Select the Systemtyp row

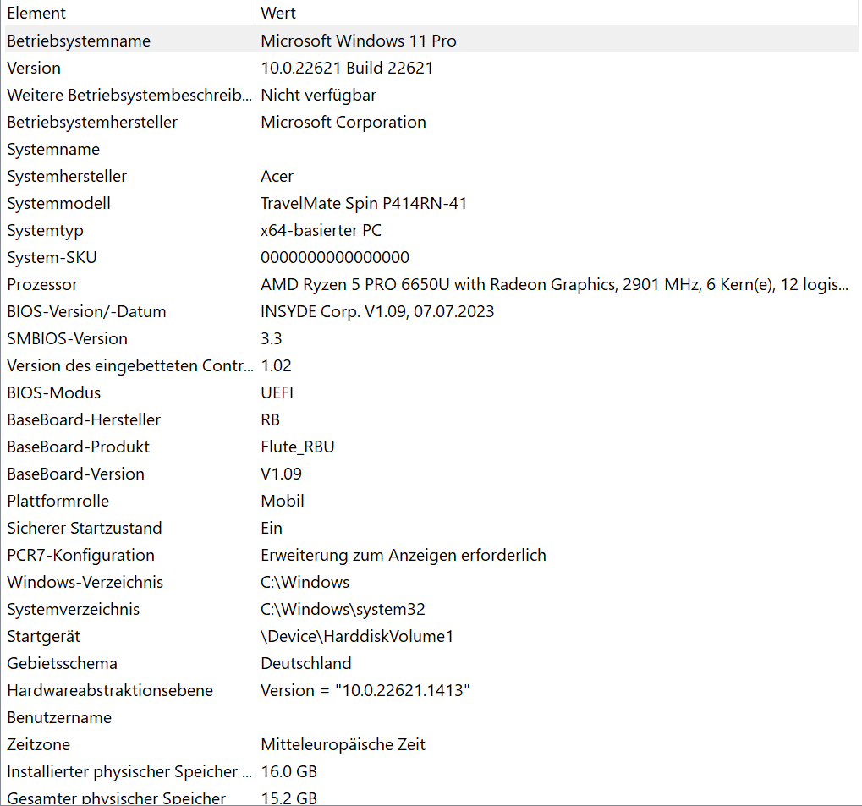point(431,230)
